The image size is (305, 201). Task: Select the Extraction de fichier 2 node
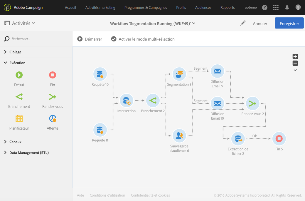click(238, 139)
